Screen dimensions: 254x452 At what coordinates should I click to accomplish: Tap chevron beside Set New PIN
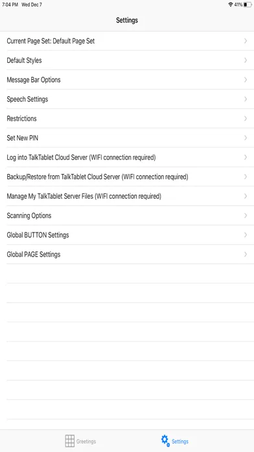pos(246,138)
